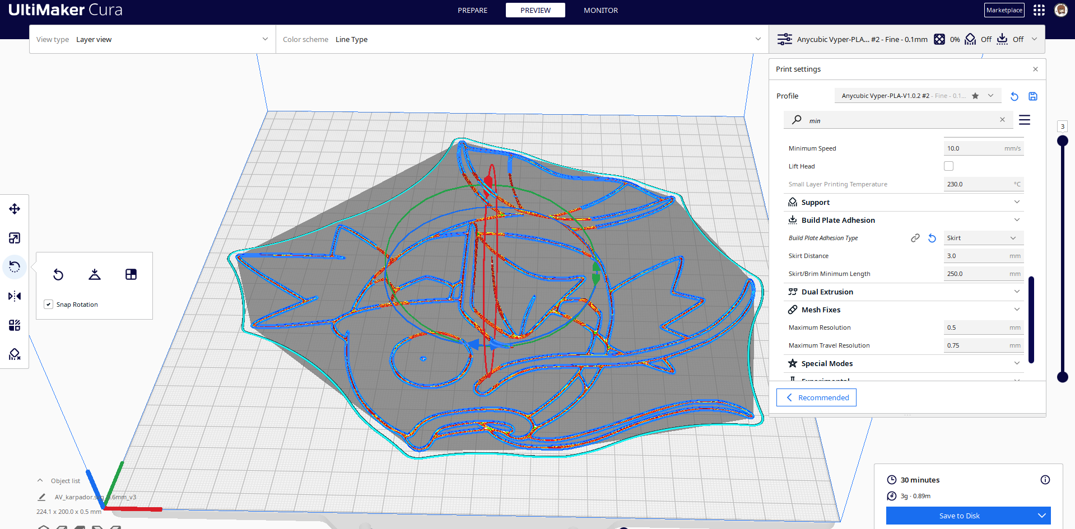This screenshot has width=1075, height=529.
Task: Select the Move tool
Action: pyautogui.click(x=15, y=209)
